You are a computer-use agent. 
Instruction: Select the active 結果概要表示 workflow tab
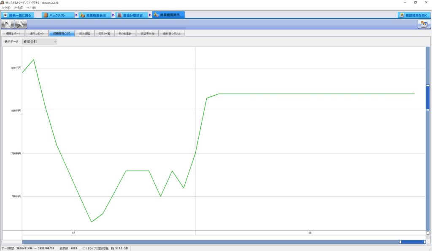169,15
